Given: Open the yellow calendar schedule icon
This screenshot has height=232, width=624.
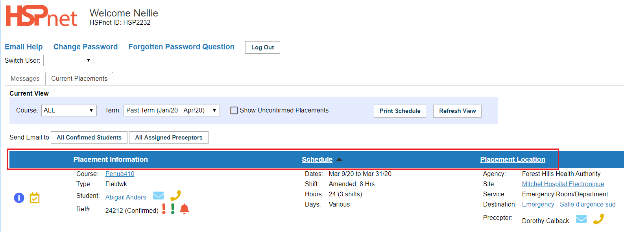Looking at the screenshot, I should coord(35,198).
